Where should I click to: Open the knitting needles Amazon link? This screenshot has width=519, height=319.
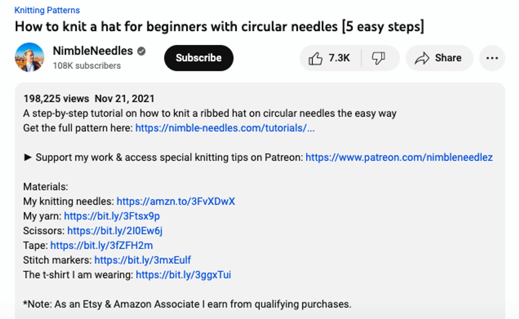click(x=175, y=201)
